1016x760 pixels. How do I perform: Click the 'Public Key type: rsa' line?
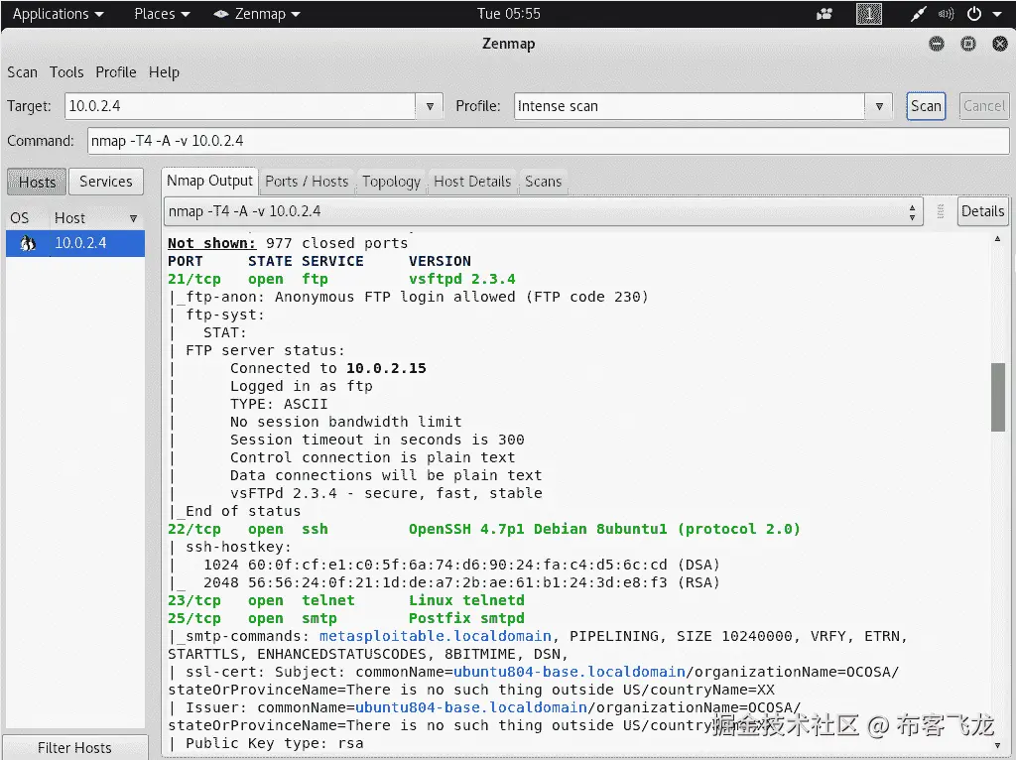[266, 743]
